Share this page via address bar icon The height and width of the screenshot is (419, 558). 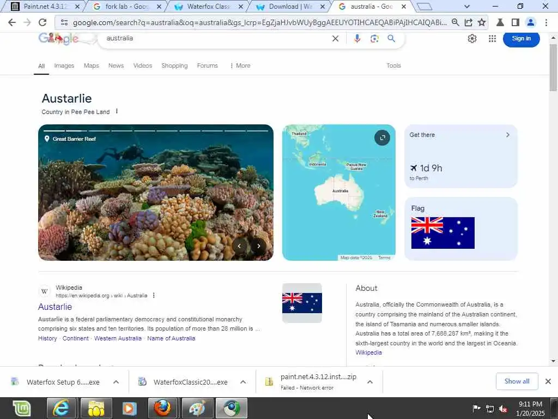tap(468, 22)
